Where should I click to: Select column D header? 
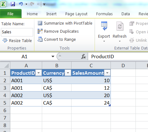(123, 65)
